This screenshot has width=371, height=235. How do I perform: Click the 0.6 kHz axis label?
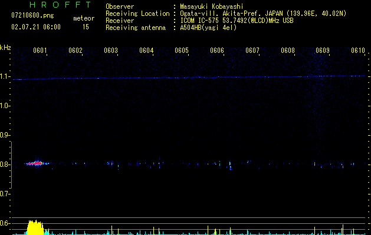[5, 223]
